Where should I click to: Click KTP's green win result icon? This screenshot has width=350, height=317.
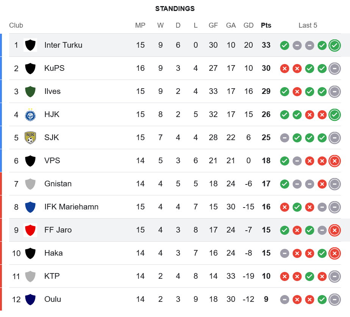click(309, 276)
